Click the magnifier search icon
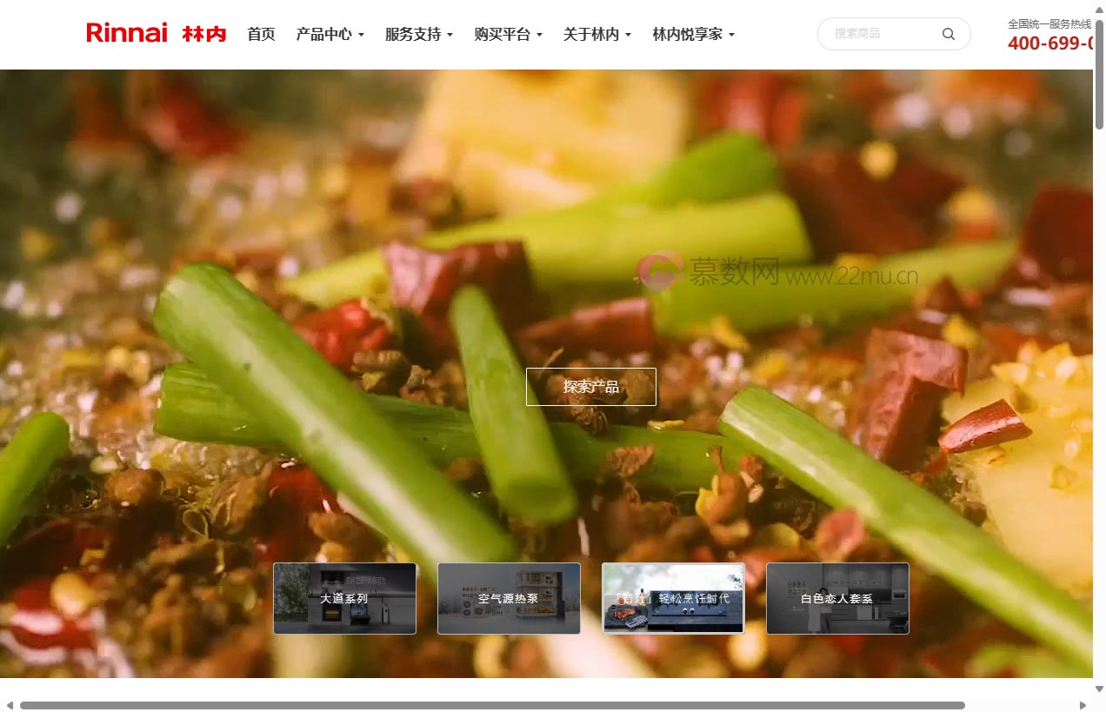 point(948,34)
